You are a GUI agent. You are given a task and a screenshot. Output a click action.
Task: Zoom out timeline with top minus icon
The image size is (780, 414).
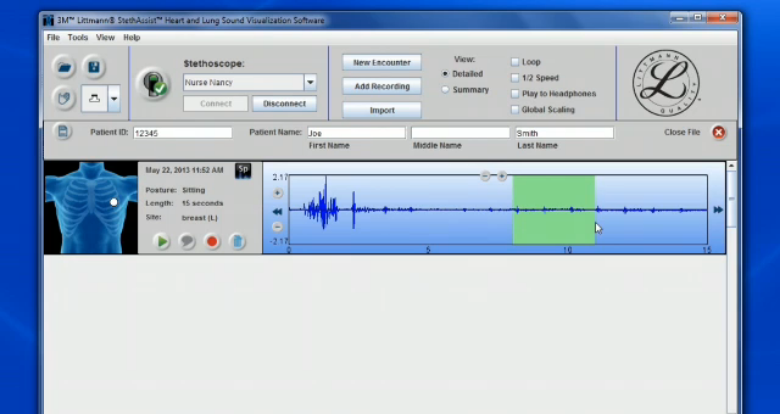coord(485,176)
